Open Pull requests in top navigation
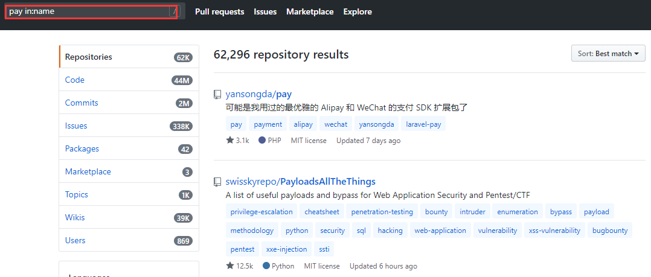The width and height of the screenshot is (651, 277). pyautogui.click(x=220, y=11)
